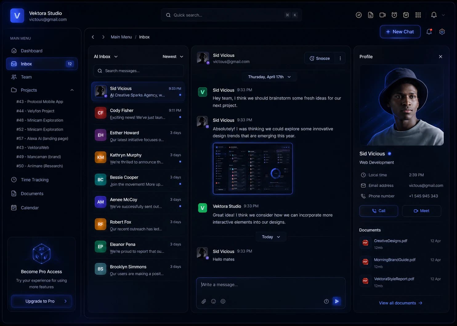Click the mention @ icon
The width and height of the screenshot is (457, 326).
point(223,301)
